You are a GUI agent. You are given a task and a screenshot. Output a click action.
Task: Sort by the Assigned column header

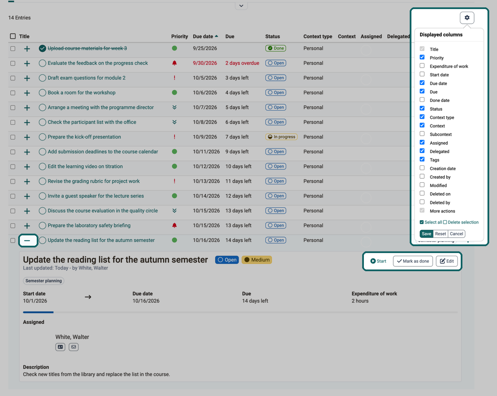(371, 36)
